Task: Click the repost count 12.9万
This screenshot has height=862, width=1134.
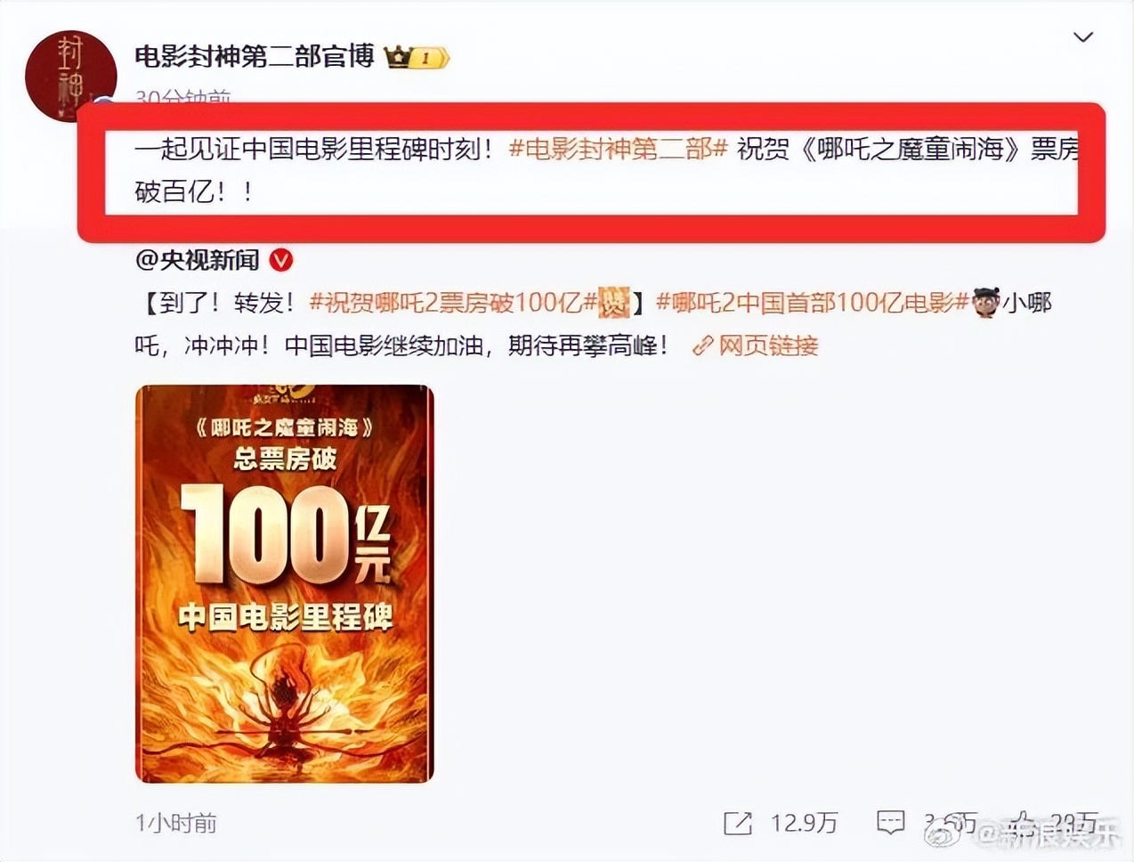Action: click(x=804, y=823)
